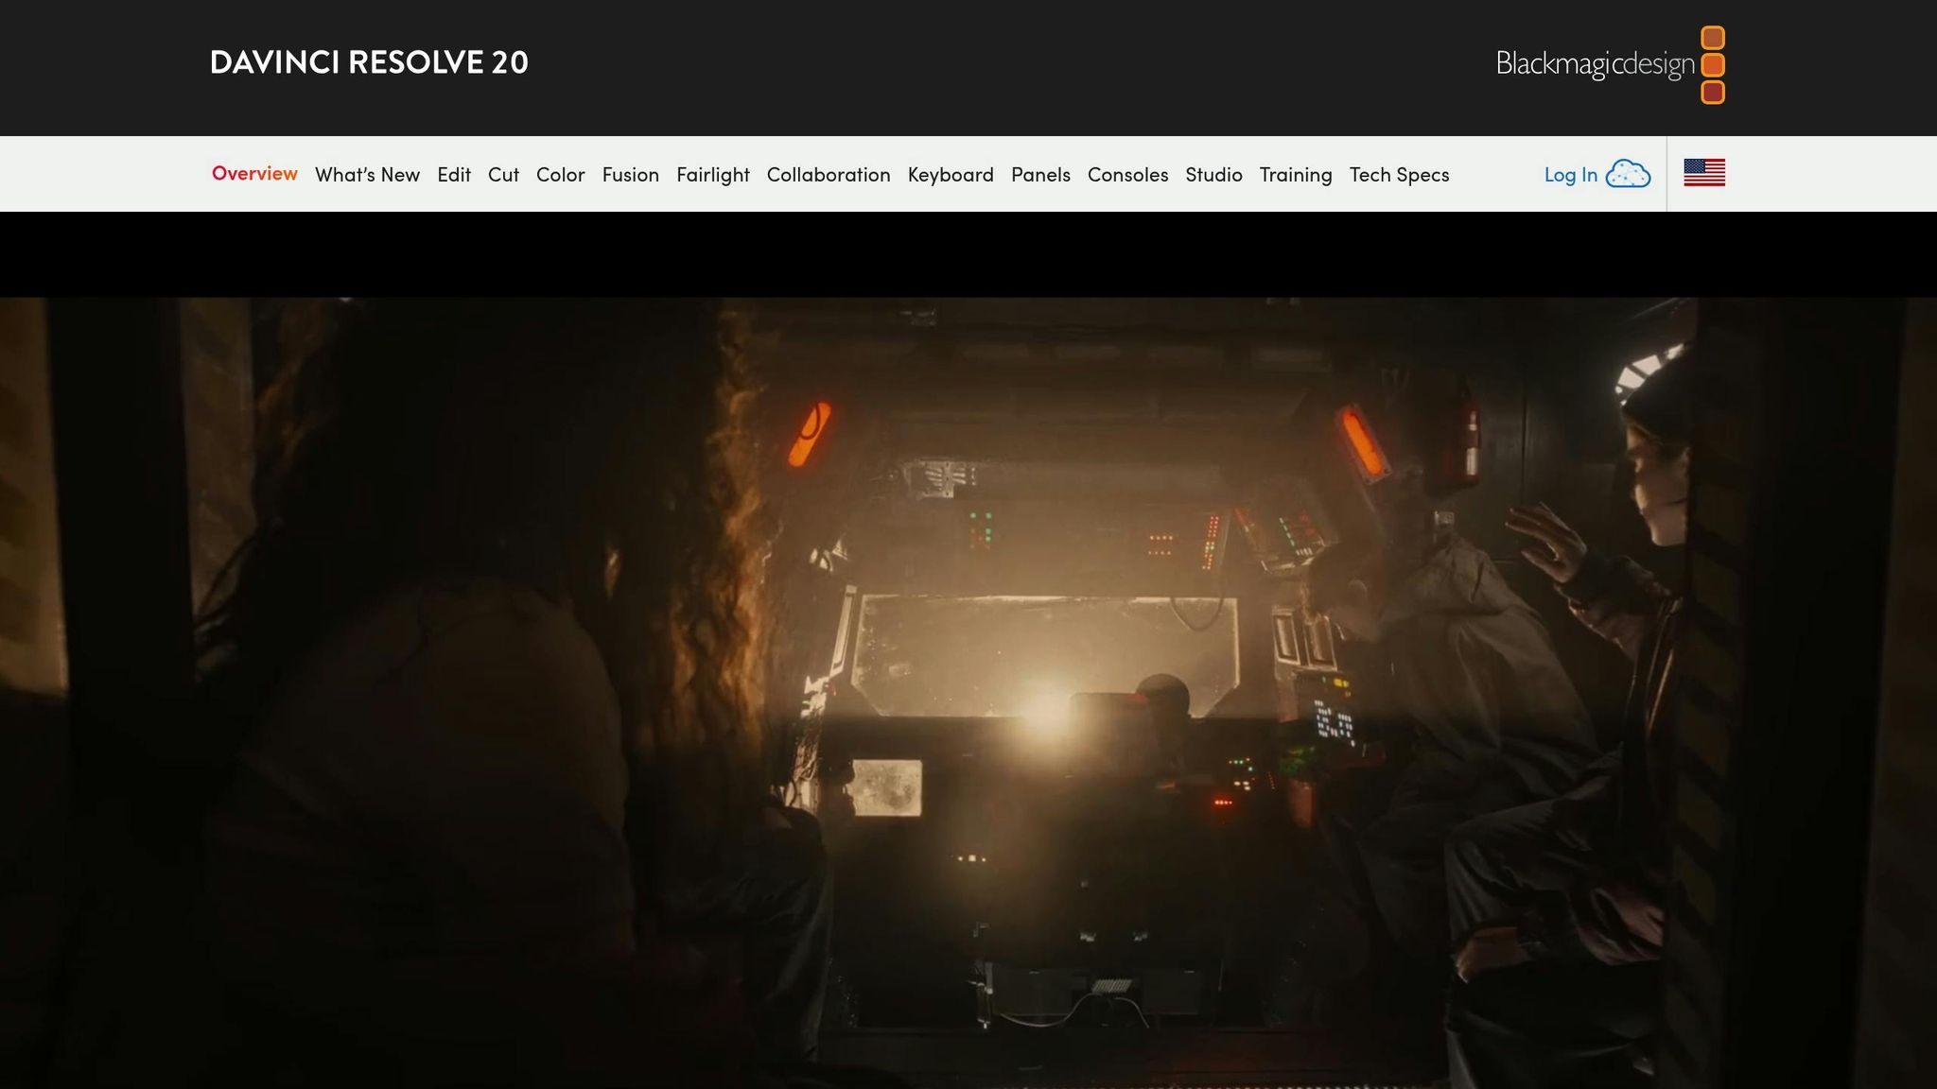Open the Consoles page
Screen dimensions: 1937x1089
coord(1127,174)
